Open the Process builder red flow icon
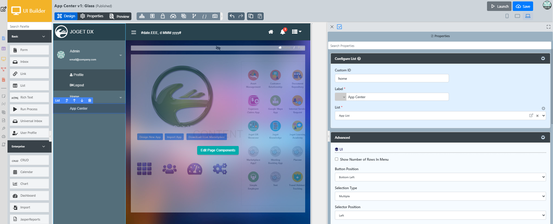 point(3,69)
